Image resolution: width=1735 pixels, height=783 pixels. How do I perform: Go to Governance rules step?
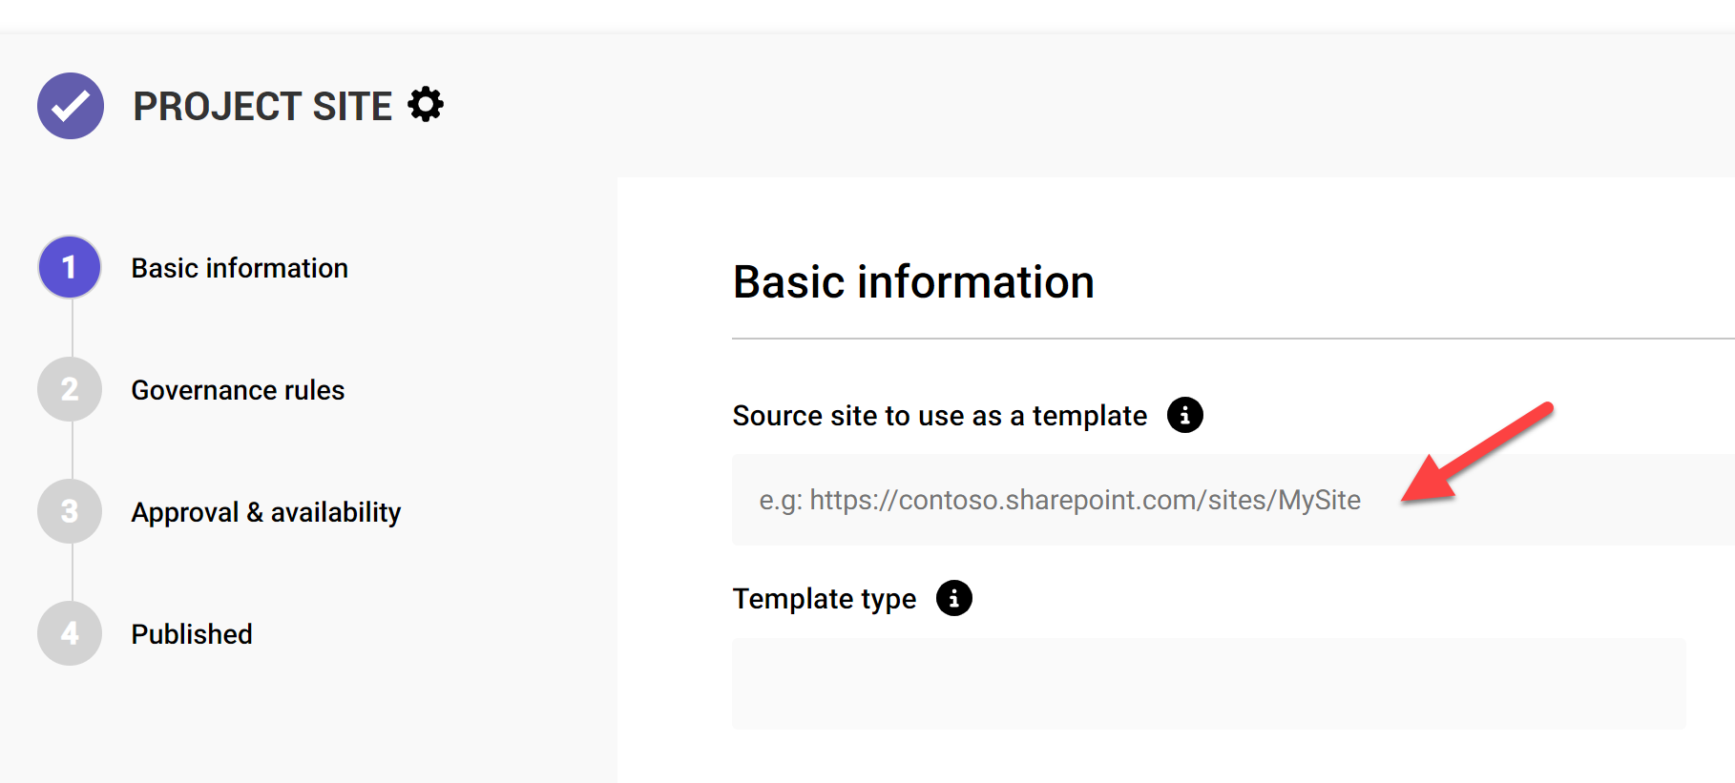coord(238,390)
